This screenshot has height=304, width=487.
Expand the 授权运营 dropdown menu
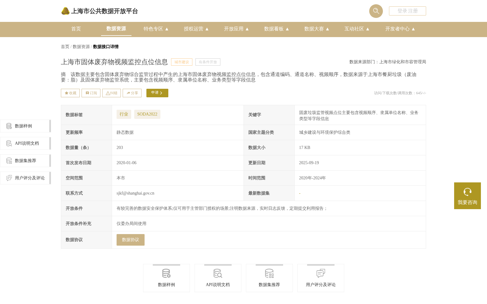(196, 29)
